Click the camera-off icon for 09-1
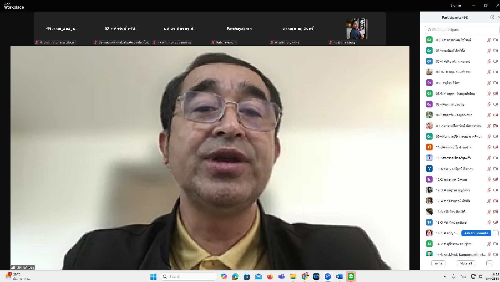 (496, 115)
